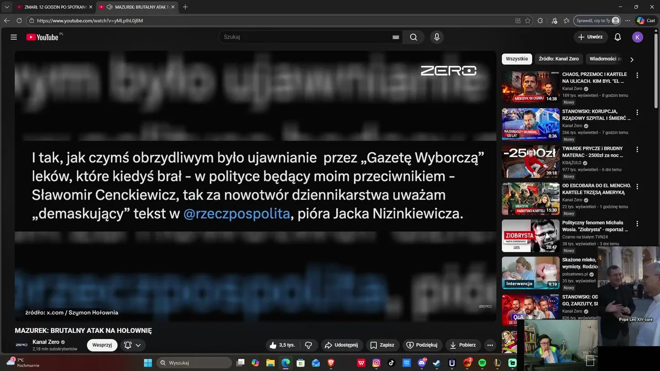Click Udostępnij share button
The image size is (660, 371).
[341, 345]
